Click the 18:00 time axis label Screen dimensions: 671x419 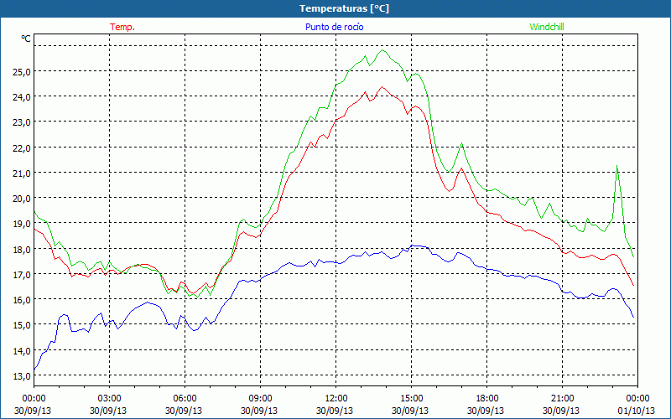click(x=487, y=399)
